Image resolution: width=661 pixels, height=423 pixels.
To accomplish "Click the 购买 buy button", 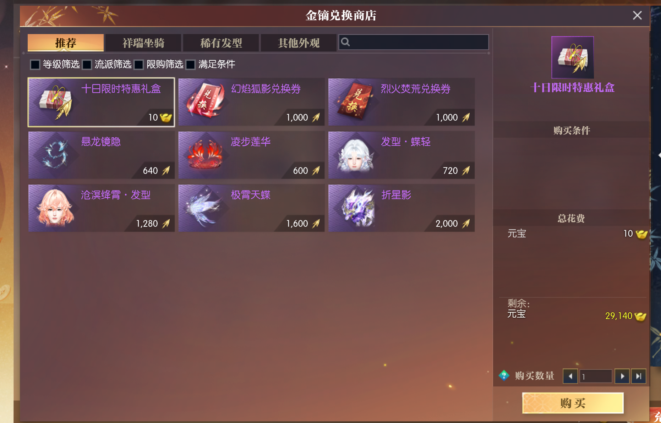I will (x=573, y=403).
